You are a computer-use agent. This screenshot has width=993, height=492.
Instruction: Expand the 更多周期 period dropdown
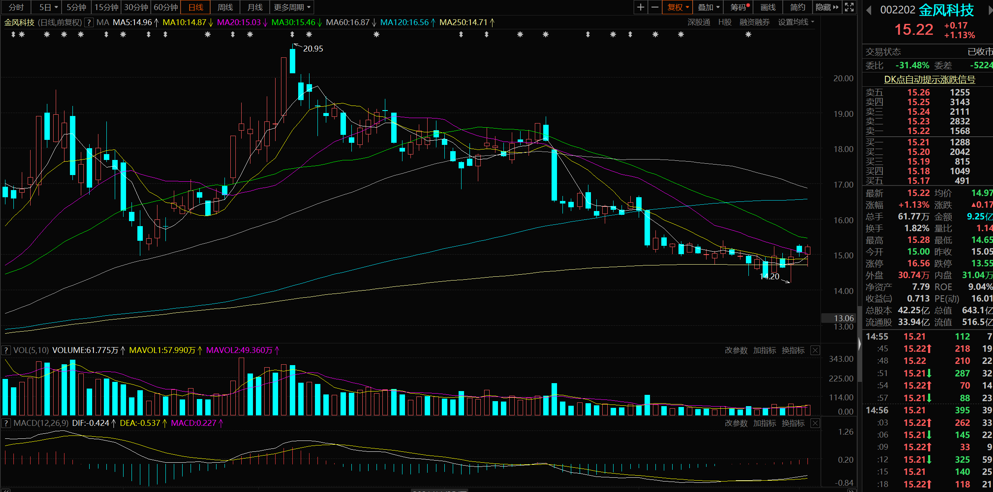pyautogui.click(x=292, y=7)
